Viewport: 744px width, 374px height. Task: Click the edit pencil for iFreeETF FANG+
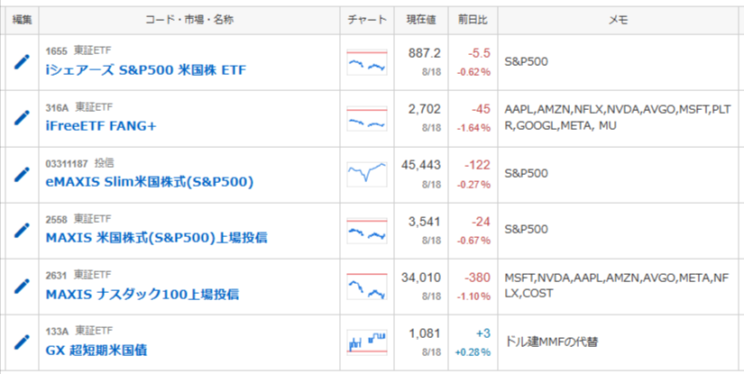(22, 118)
